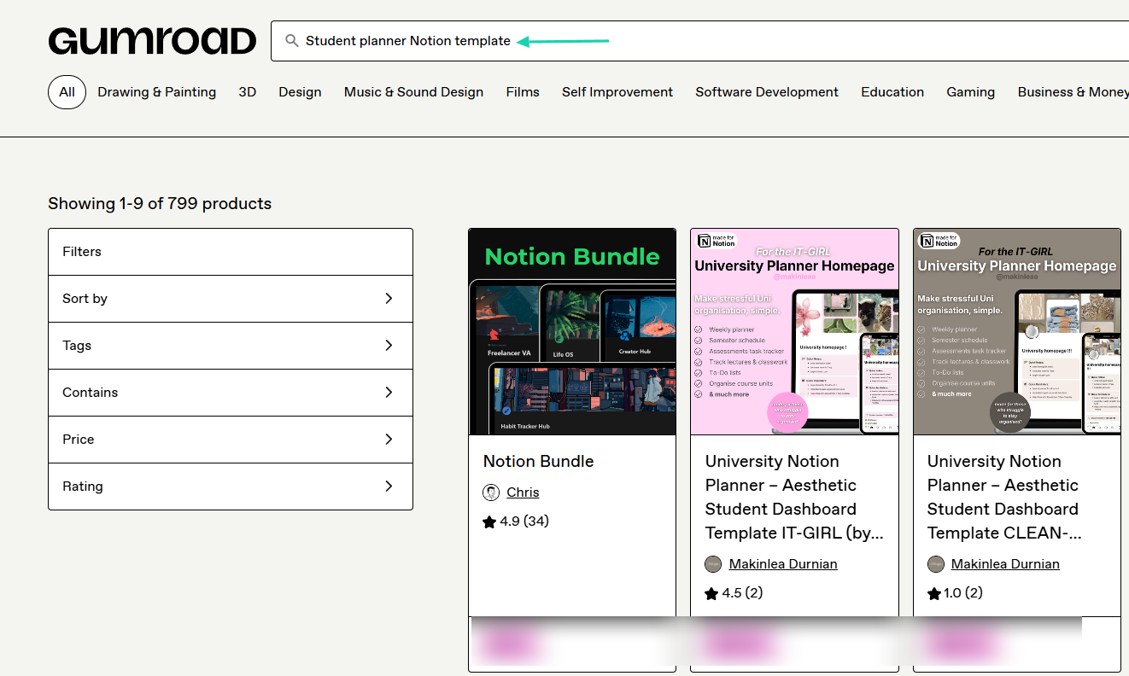Open the Notion Bundle product title

(x=538, y=462)
